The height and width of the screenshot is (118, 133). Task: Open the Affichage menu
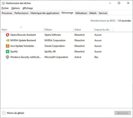[x=28, y=8]
